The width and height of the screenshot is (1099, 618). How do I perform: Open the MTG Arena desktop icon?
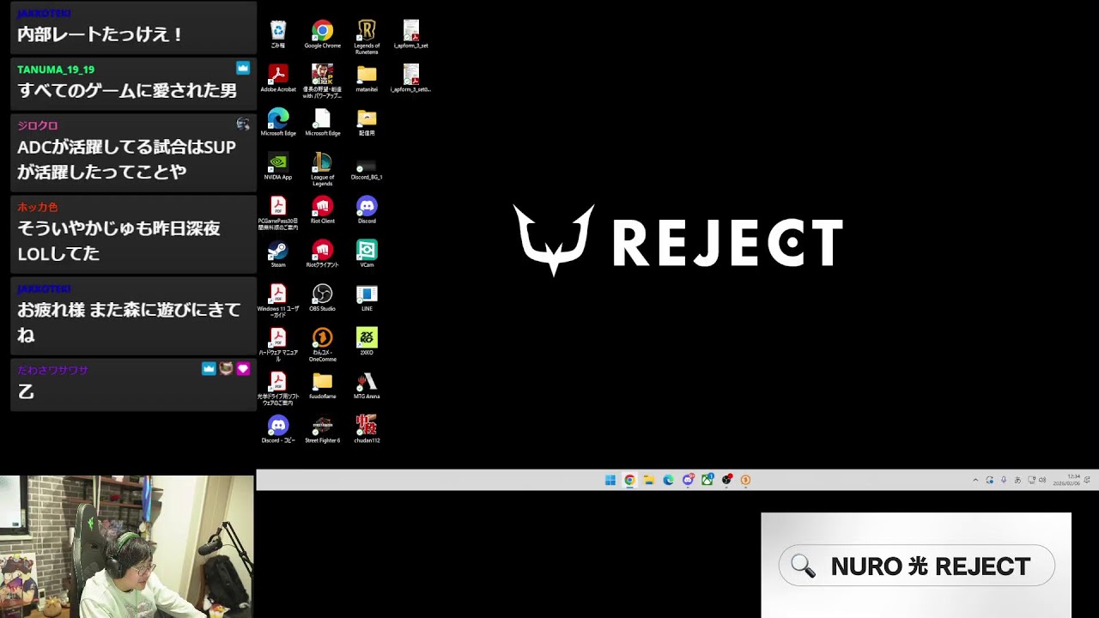pos(367,385)
